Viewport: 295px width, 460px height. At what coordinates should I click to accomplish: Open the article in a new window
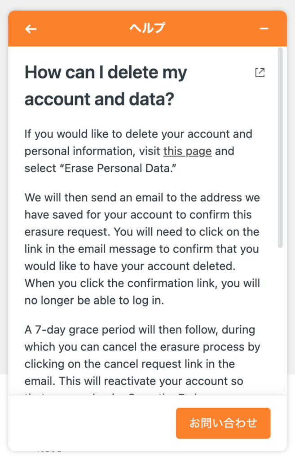[260, 72]
